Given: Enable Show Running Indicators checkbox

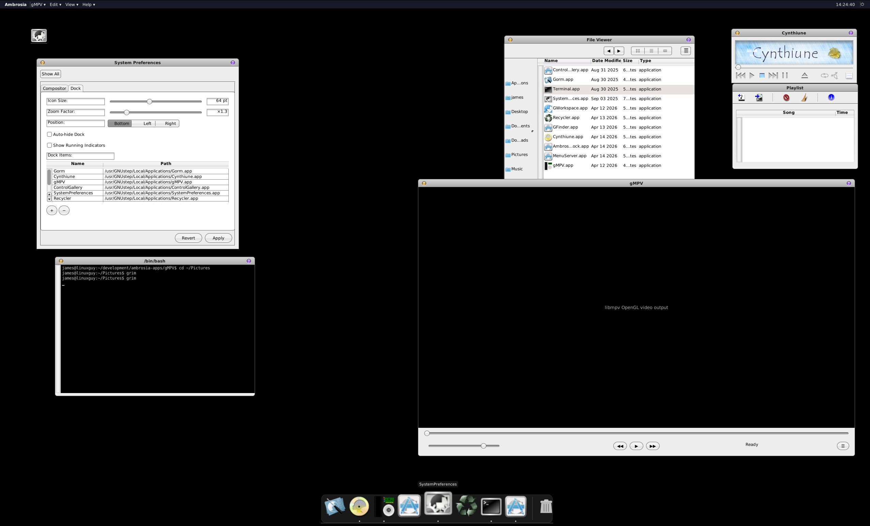Looking at the screenshot, I should tap(49, 146).
